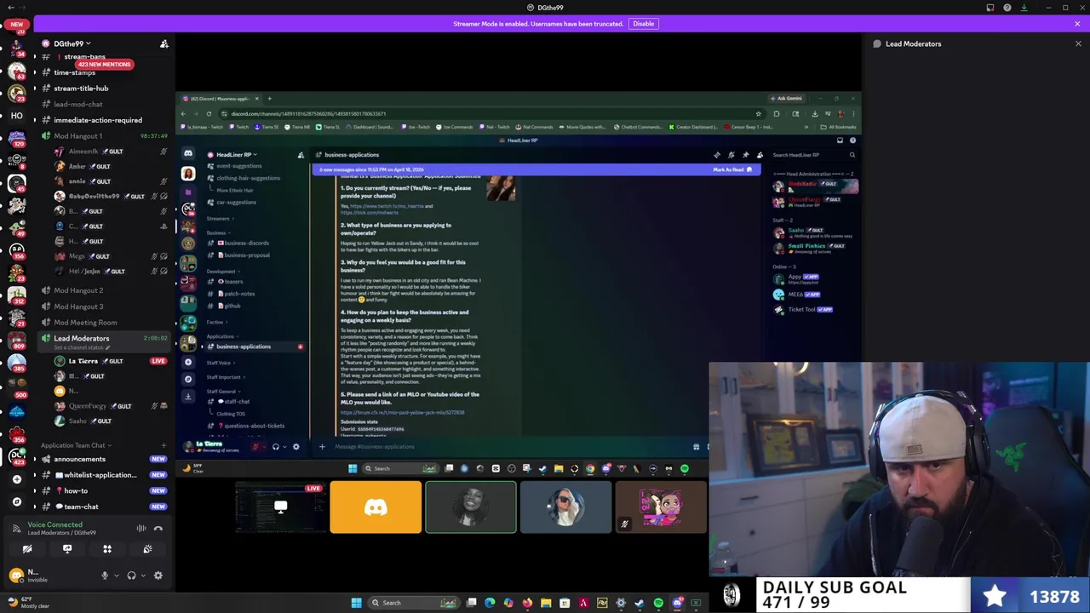Viewport: 1090px width, 613px height.
Task: Open Windows Start menu on taskbar
Action: click(356, 603)
